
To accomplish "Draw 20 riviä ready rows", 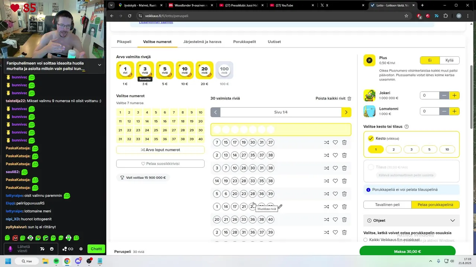I will click(205, 70).
